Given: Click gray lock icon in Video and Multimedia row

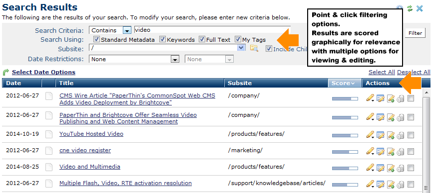Looking at the screenshot, I should pos(401,169).
